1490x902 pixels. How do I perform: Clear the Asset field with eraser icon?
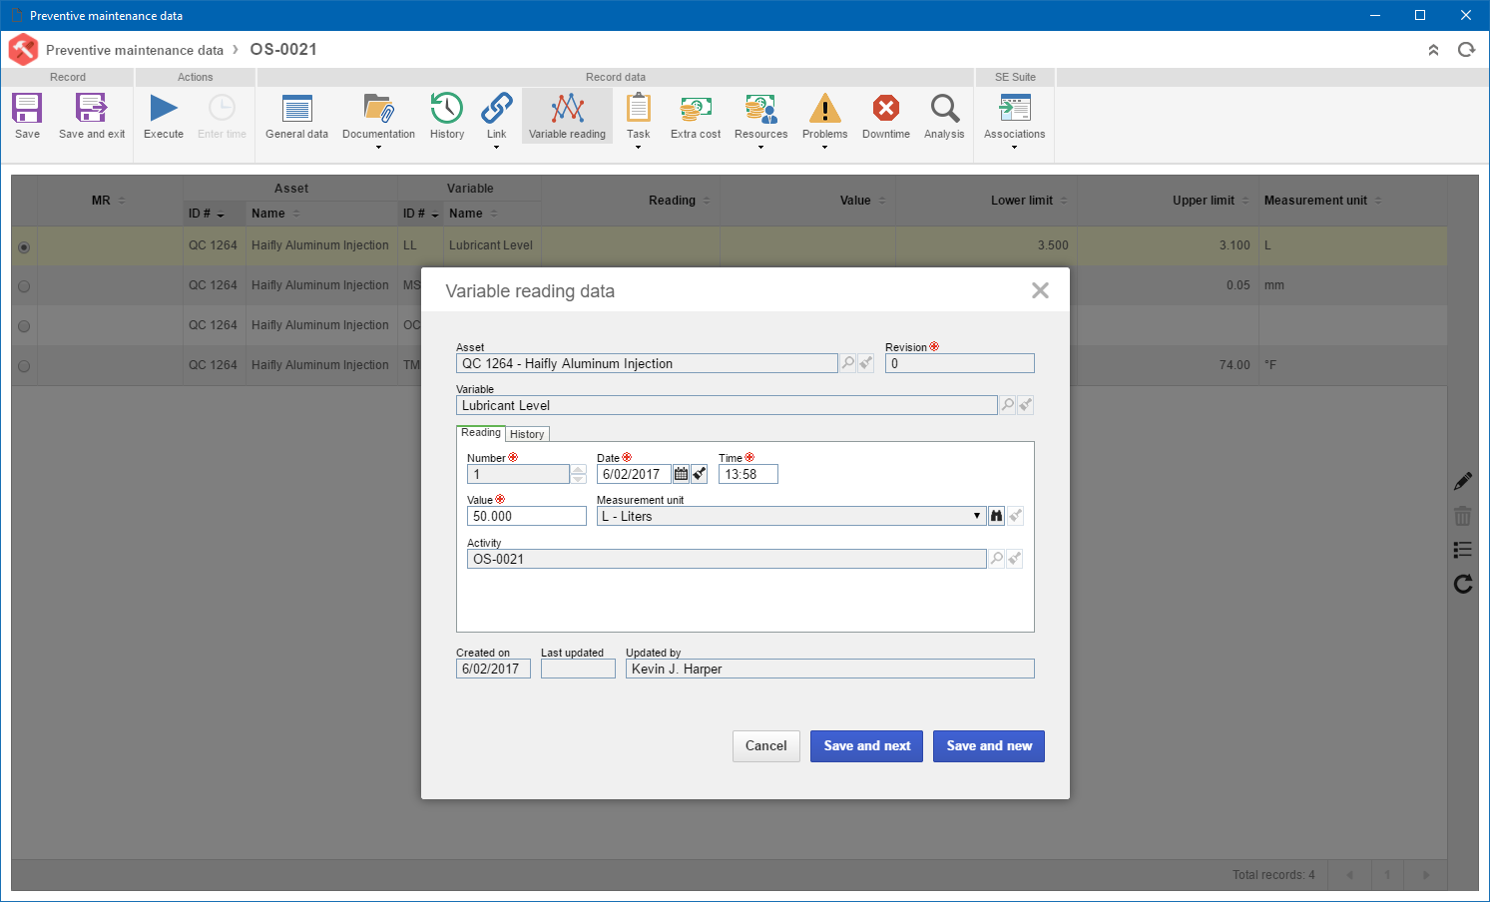click(866, 363)
